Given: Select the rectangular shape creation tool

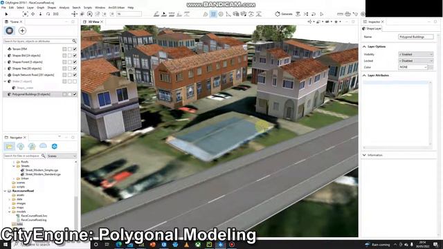Looking at the screenshot, I should pyautogui.click(x=213, y=14).
